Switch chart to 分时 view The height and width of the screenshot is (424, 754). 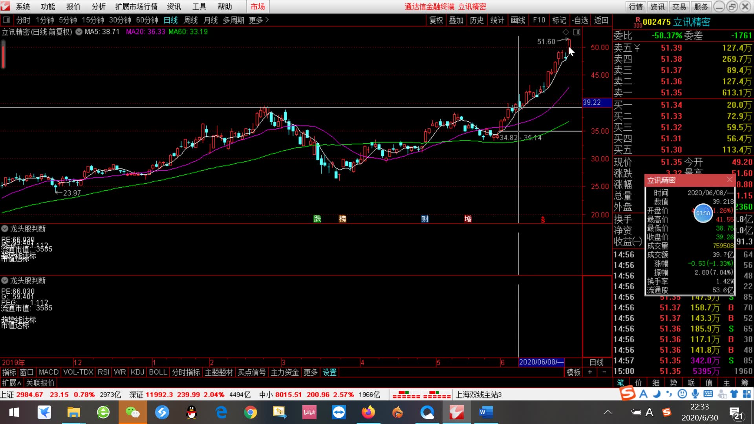tap(23, 20)
